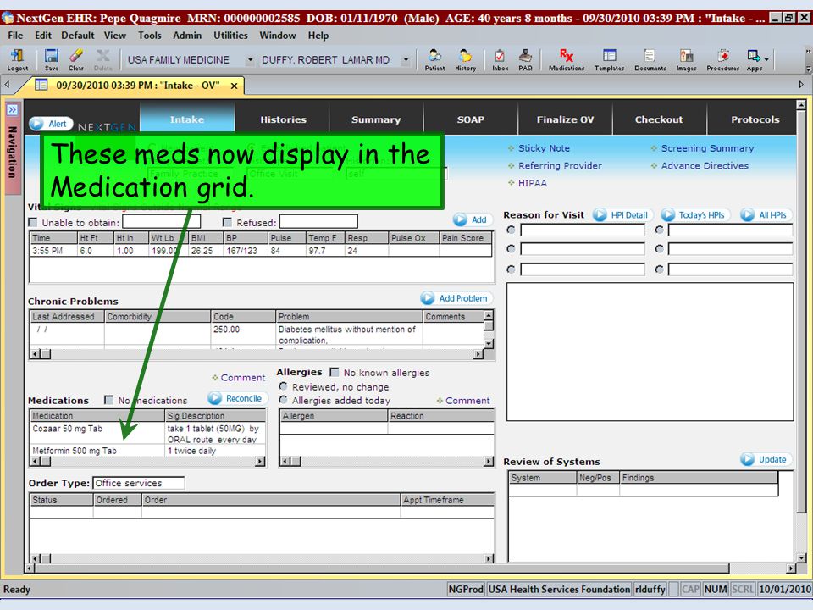Click the Alert button icon
Screen dimensions: 813x610
[51, 124]
